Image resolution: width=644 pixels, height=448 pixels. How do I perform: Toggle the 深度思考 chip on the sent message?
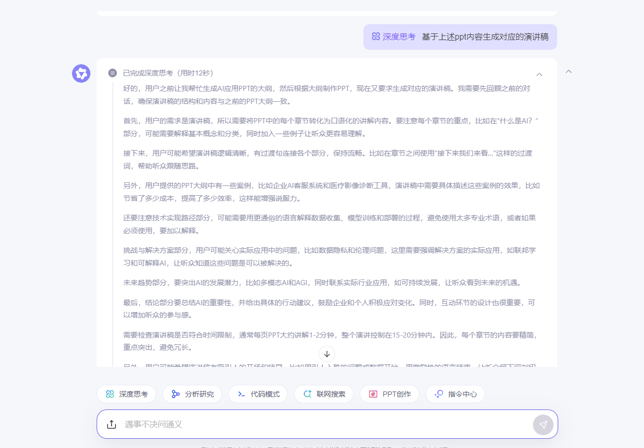tap(393, 36)
